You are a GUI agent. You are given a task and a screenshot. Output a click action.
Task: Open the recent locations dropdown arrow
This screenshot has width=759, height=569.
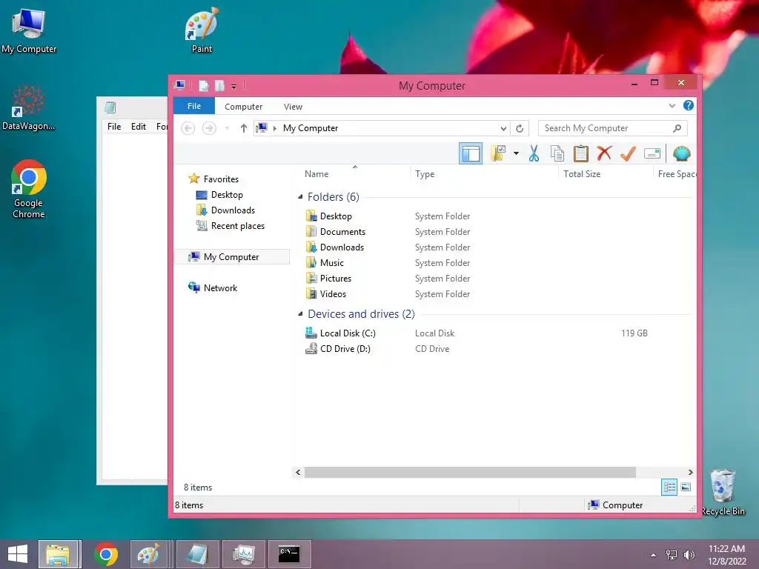(x=227, y=128)
